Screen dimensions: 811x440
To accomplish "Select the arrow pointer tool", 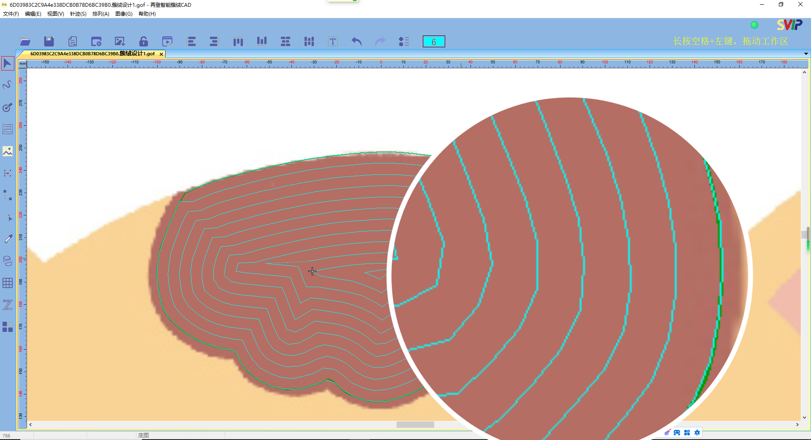I will point(8,64).
